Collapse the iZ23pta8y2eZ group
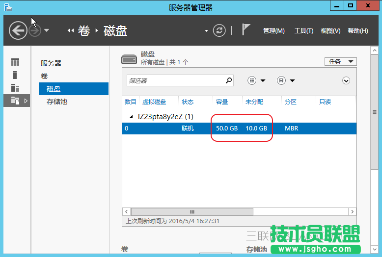The width and height of the screenshot is (382, 257). tap(131, 117)
